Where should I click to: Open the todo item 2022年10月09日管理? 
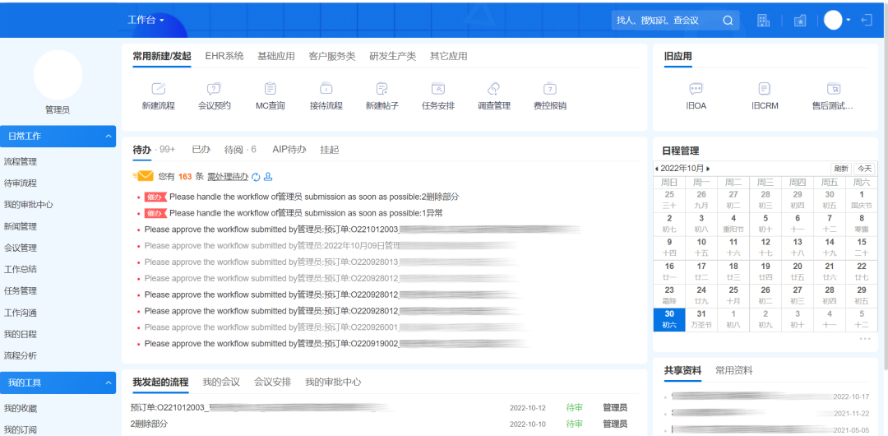point(331,245)
